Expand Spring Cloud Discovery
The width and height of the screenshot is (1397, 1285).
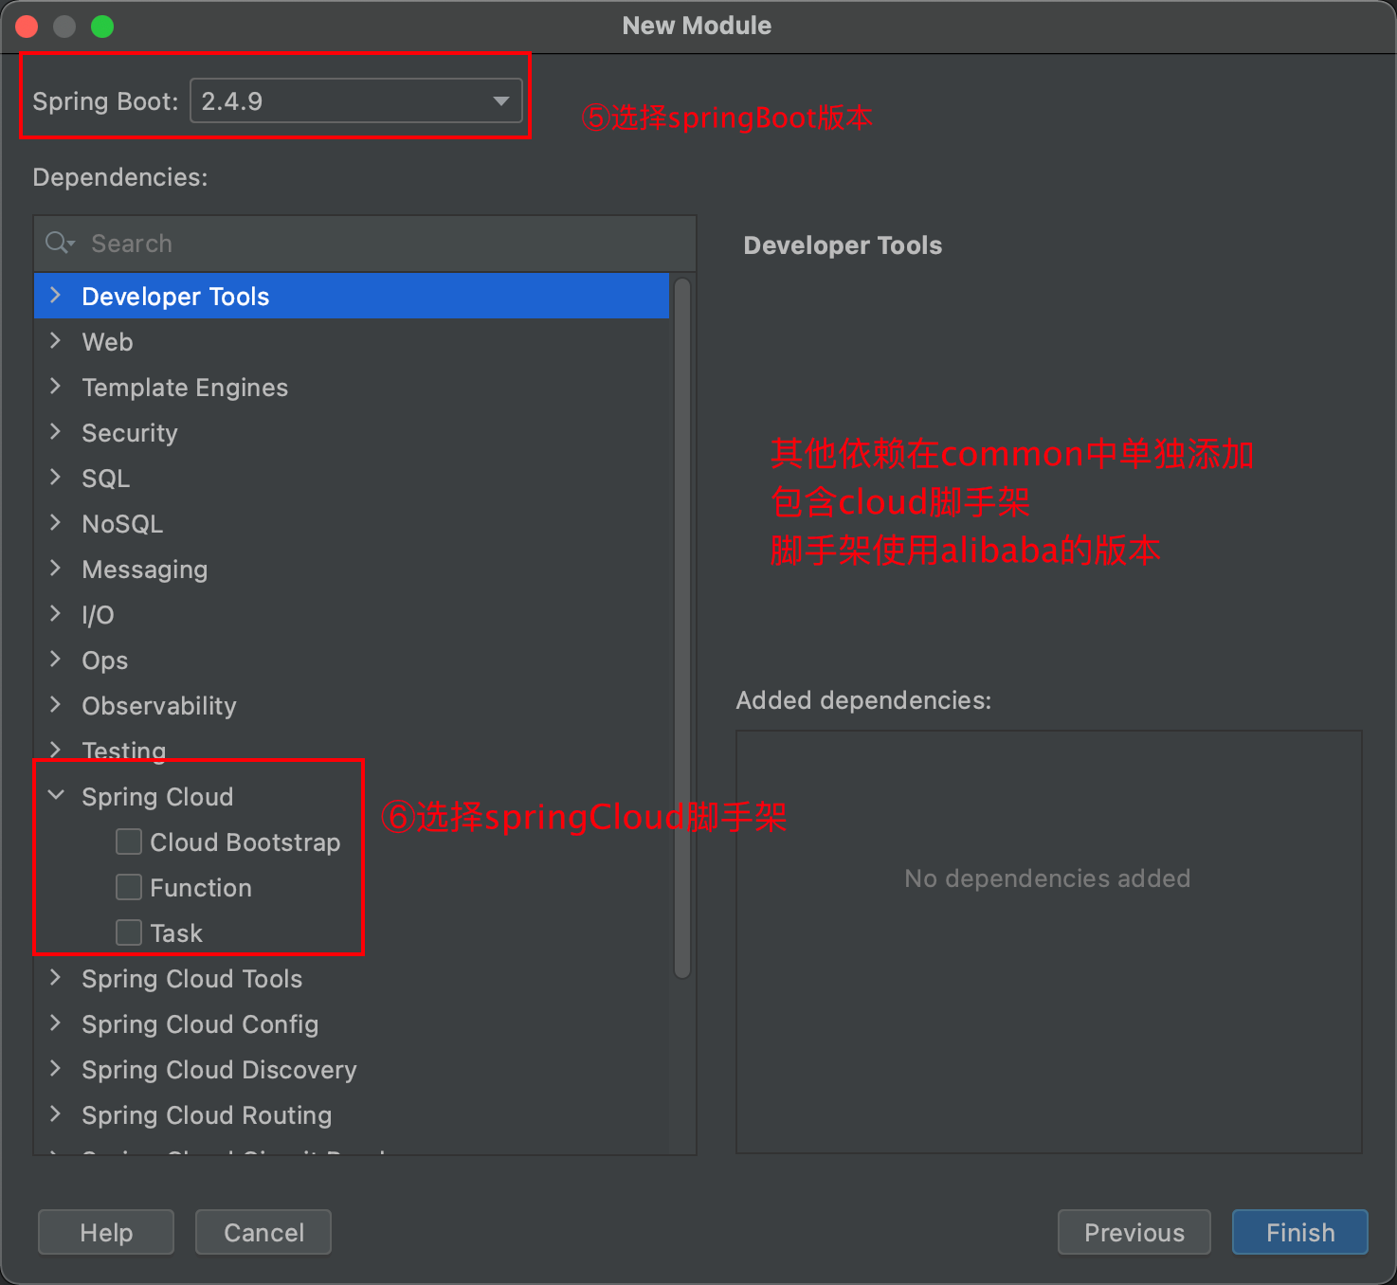[55, 1070]
